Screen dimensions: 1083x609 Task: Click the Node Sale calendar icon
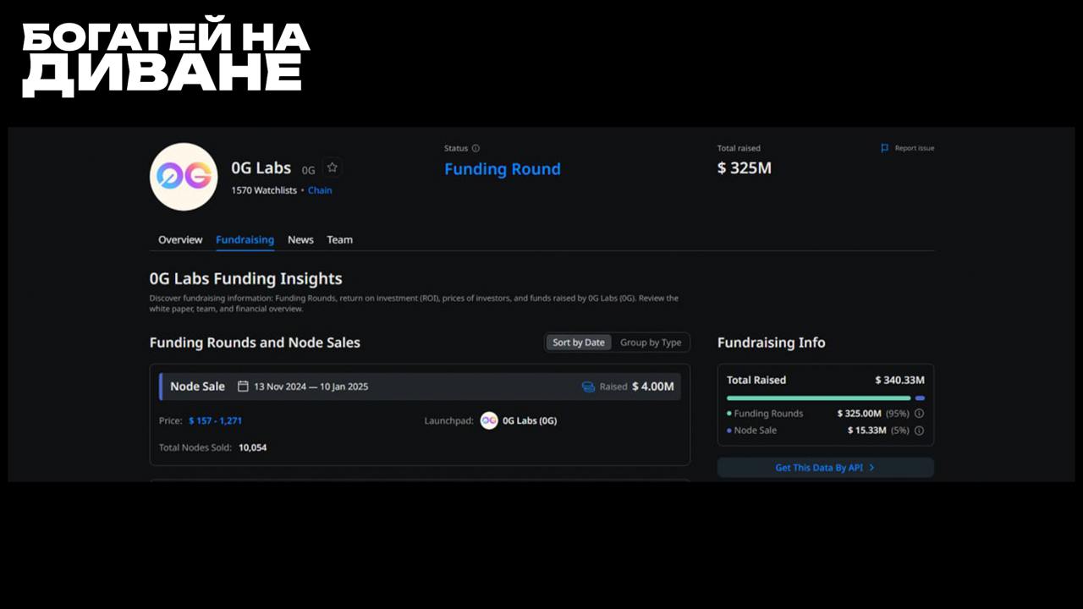[243, 387]
